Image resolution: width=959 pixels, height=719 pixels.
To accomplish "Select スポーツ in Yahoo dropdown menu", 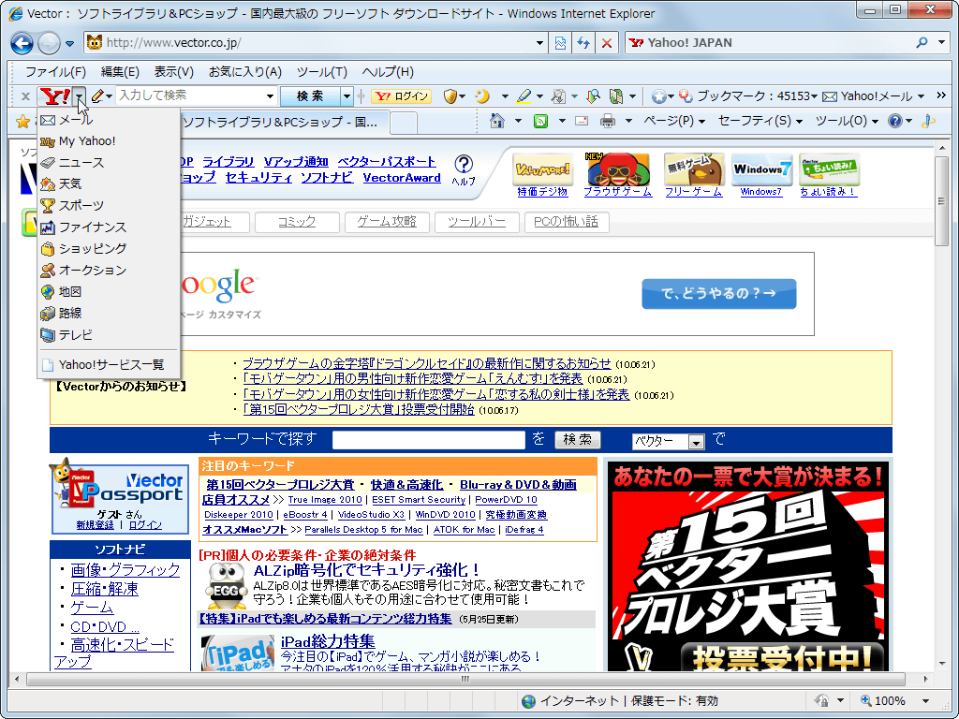I will click(109, 205).
